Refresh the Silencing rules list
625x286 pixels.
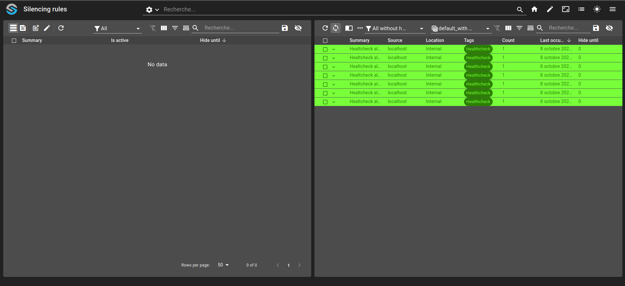coord(61,28)
